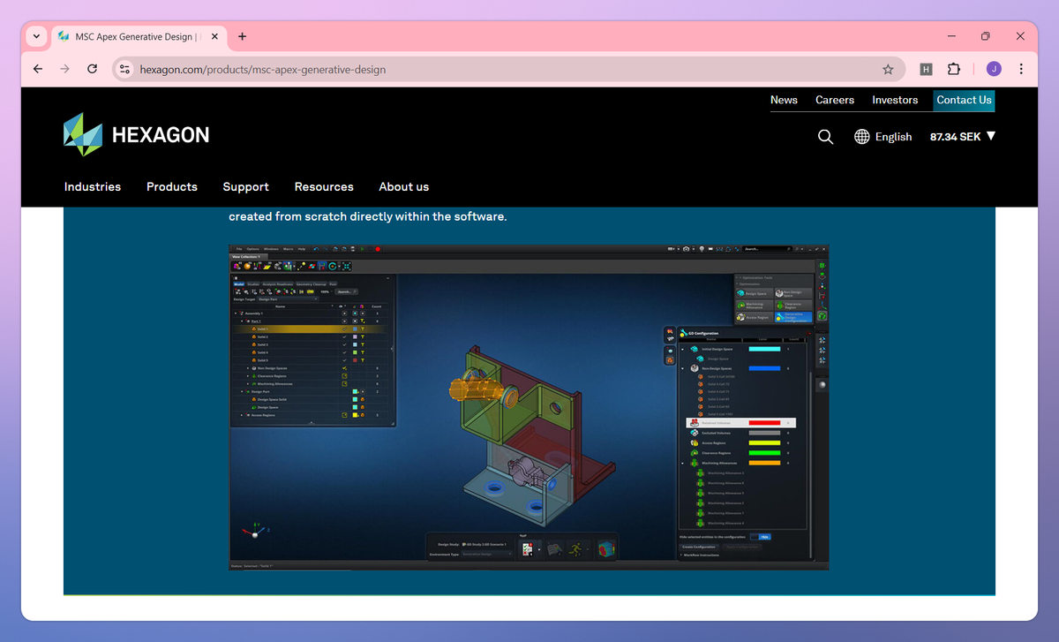Expand Workflow Instructions in GD Configuration

point(682,555)
